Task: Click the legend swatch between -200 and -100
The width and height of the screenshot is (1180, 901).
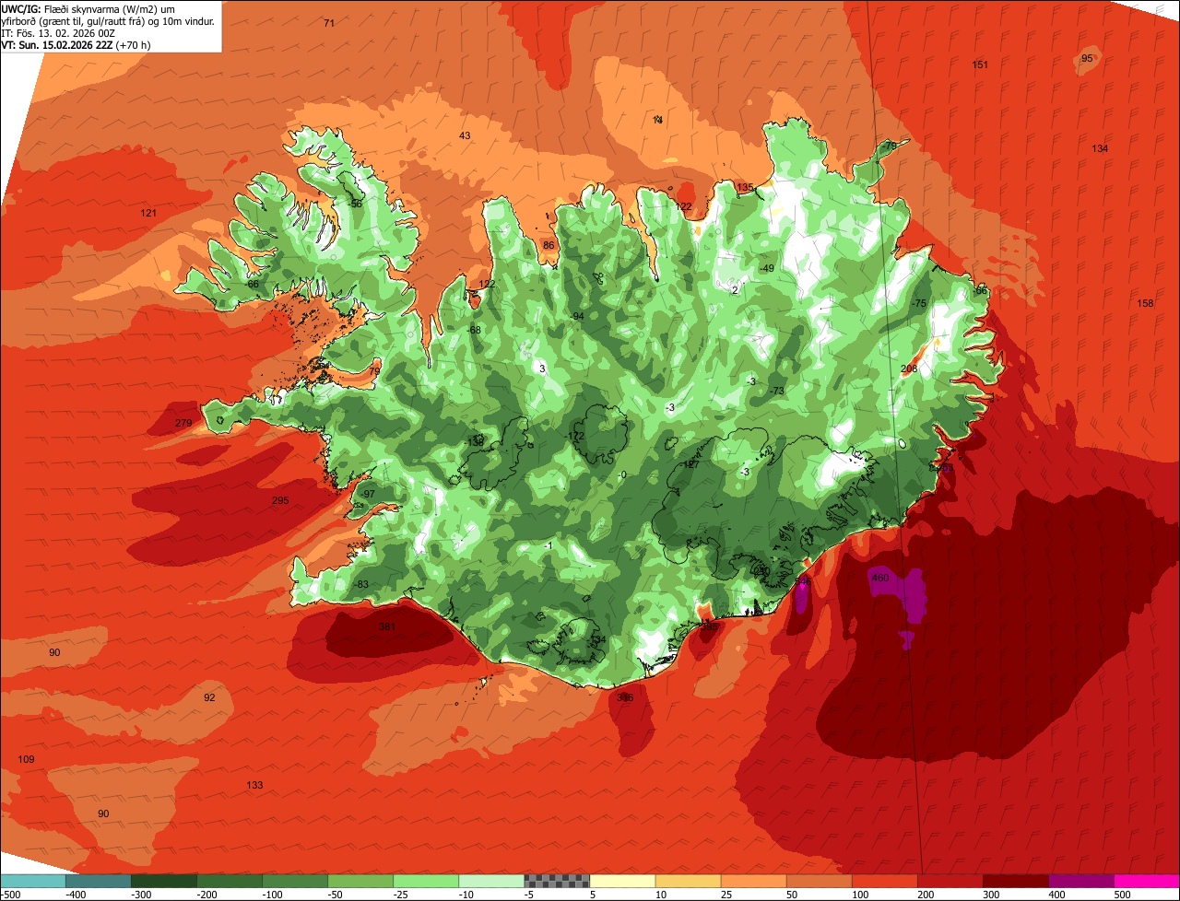Action: [x=229, y=881]
